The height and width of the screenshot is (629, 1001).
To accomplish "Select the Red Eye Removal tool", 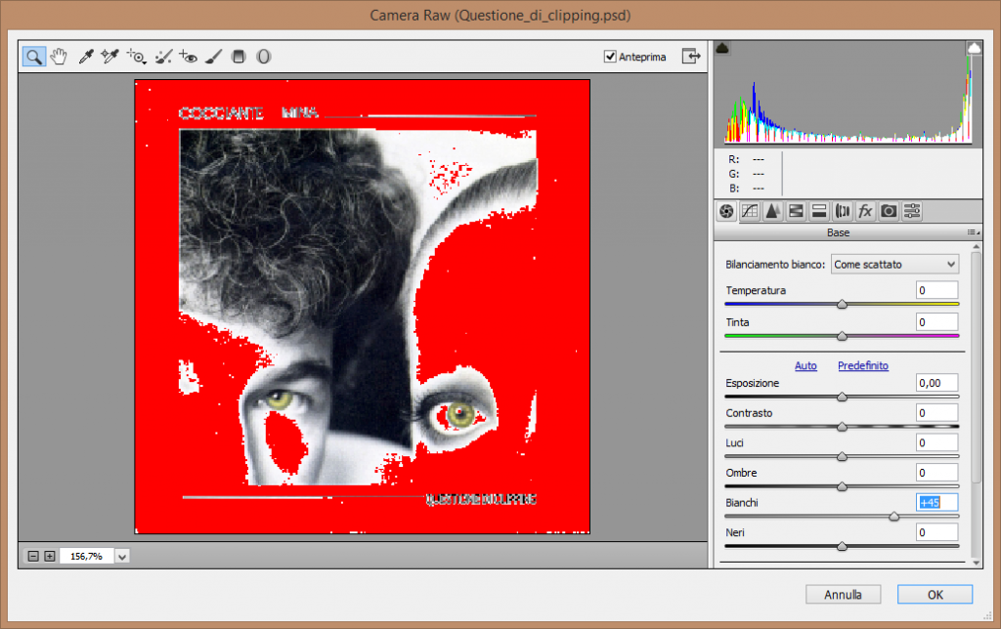I will click(189, 57).
